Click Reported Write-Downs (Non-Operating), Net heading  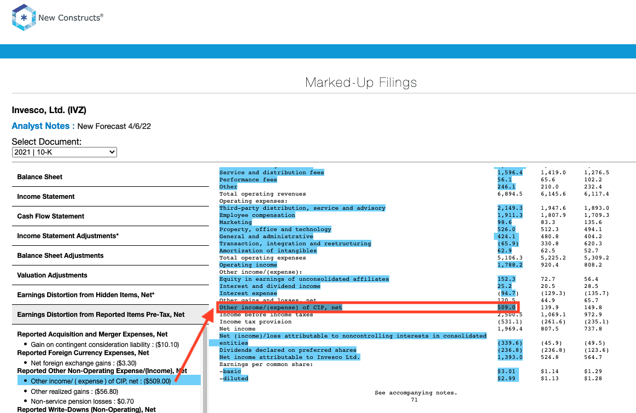click(86, 409)
